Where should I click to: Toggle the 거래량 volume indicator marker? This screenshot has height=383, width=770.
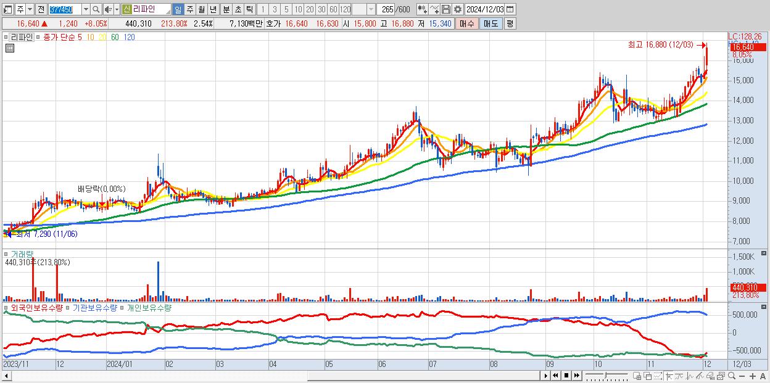point(7,253)
